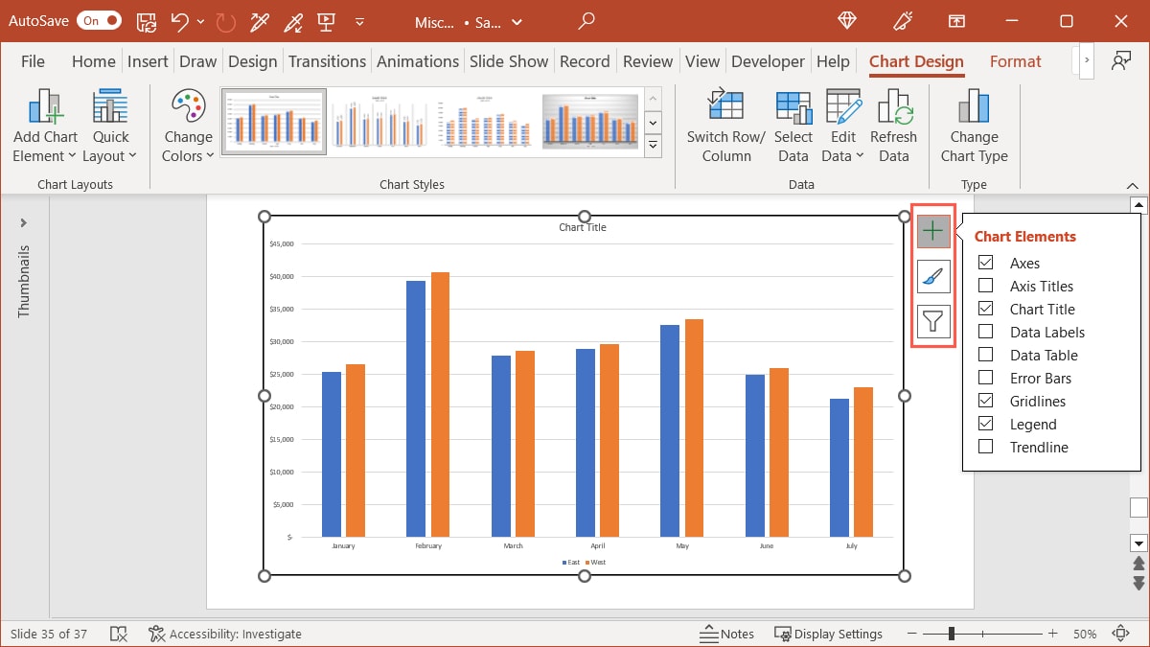Enable the Data Labels checkbox
This screenshot has width=1150, height=647.
(x=986, y=332)
